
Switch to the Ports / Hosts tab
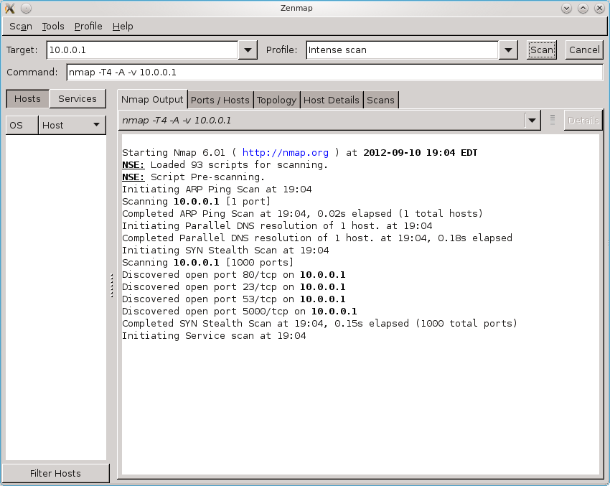pos(220,100)
